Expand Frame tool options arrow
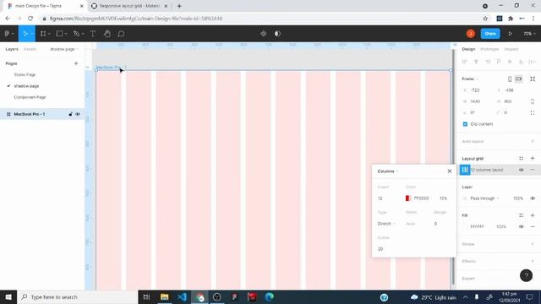 click(x=49, y=34)
